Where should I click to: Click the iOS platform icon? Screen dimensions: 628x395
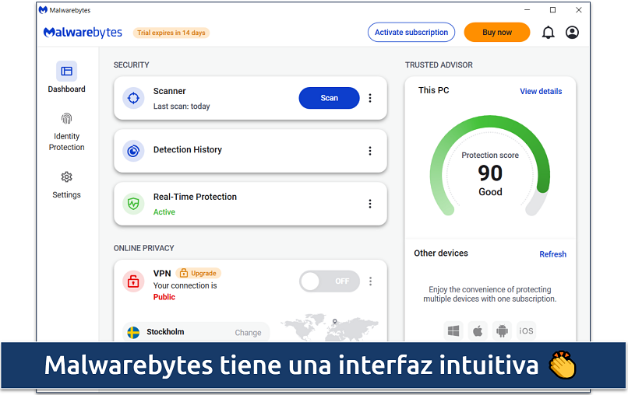pyautogui.click(x=527, y=330)
